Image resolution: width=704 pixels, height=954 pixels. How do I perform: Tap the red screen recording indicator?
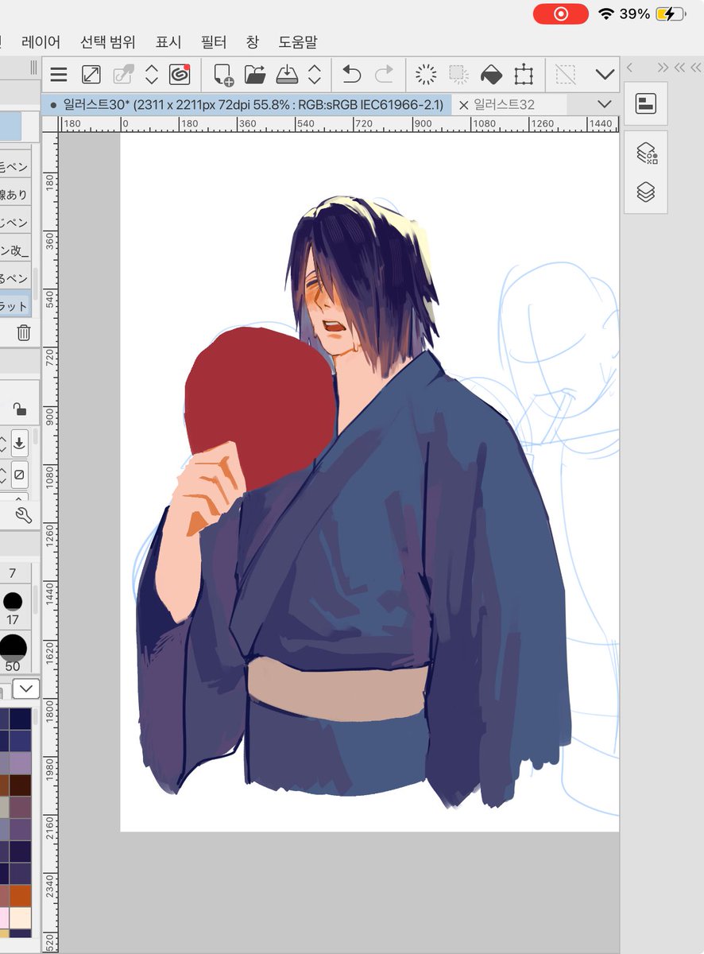point(561,14)
